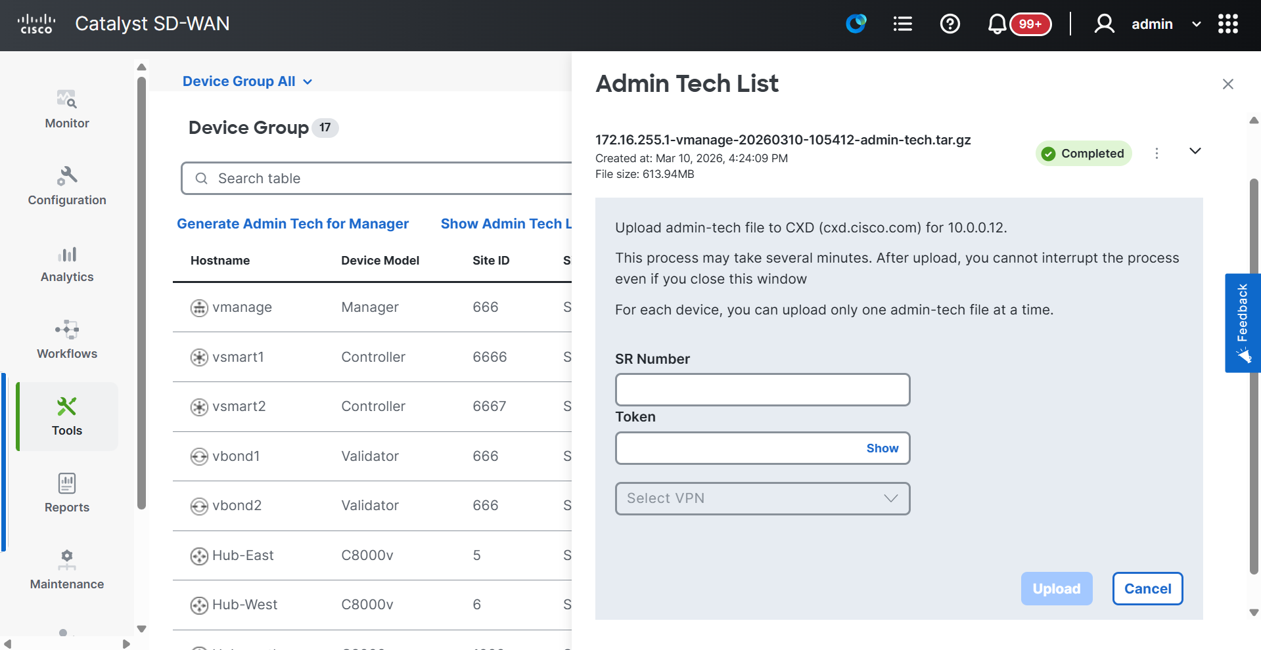Screen dimensions: 1261x650
Task: Open the Maintenance section
Action: pos(66,570)
